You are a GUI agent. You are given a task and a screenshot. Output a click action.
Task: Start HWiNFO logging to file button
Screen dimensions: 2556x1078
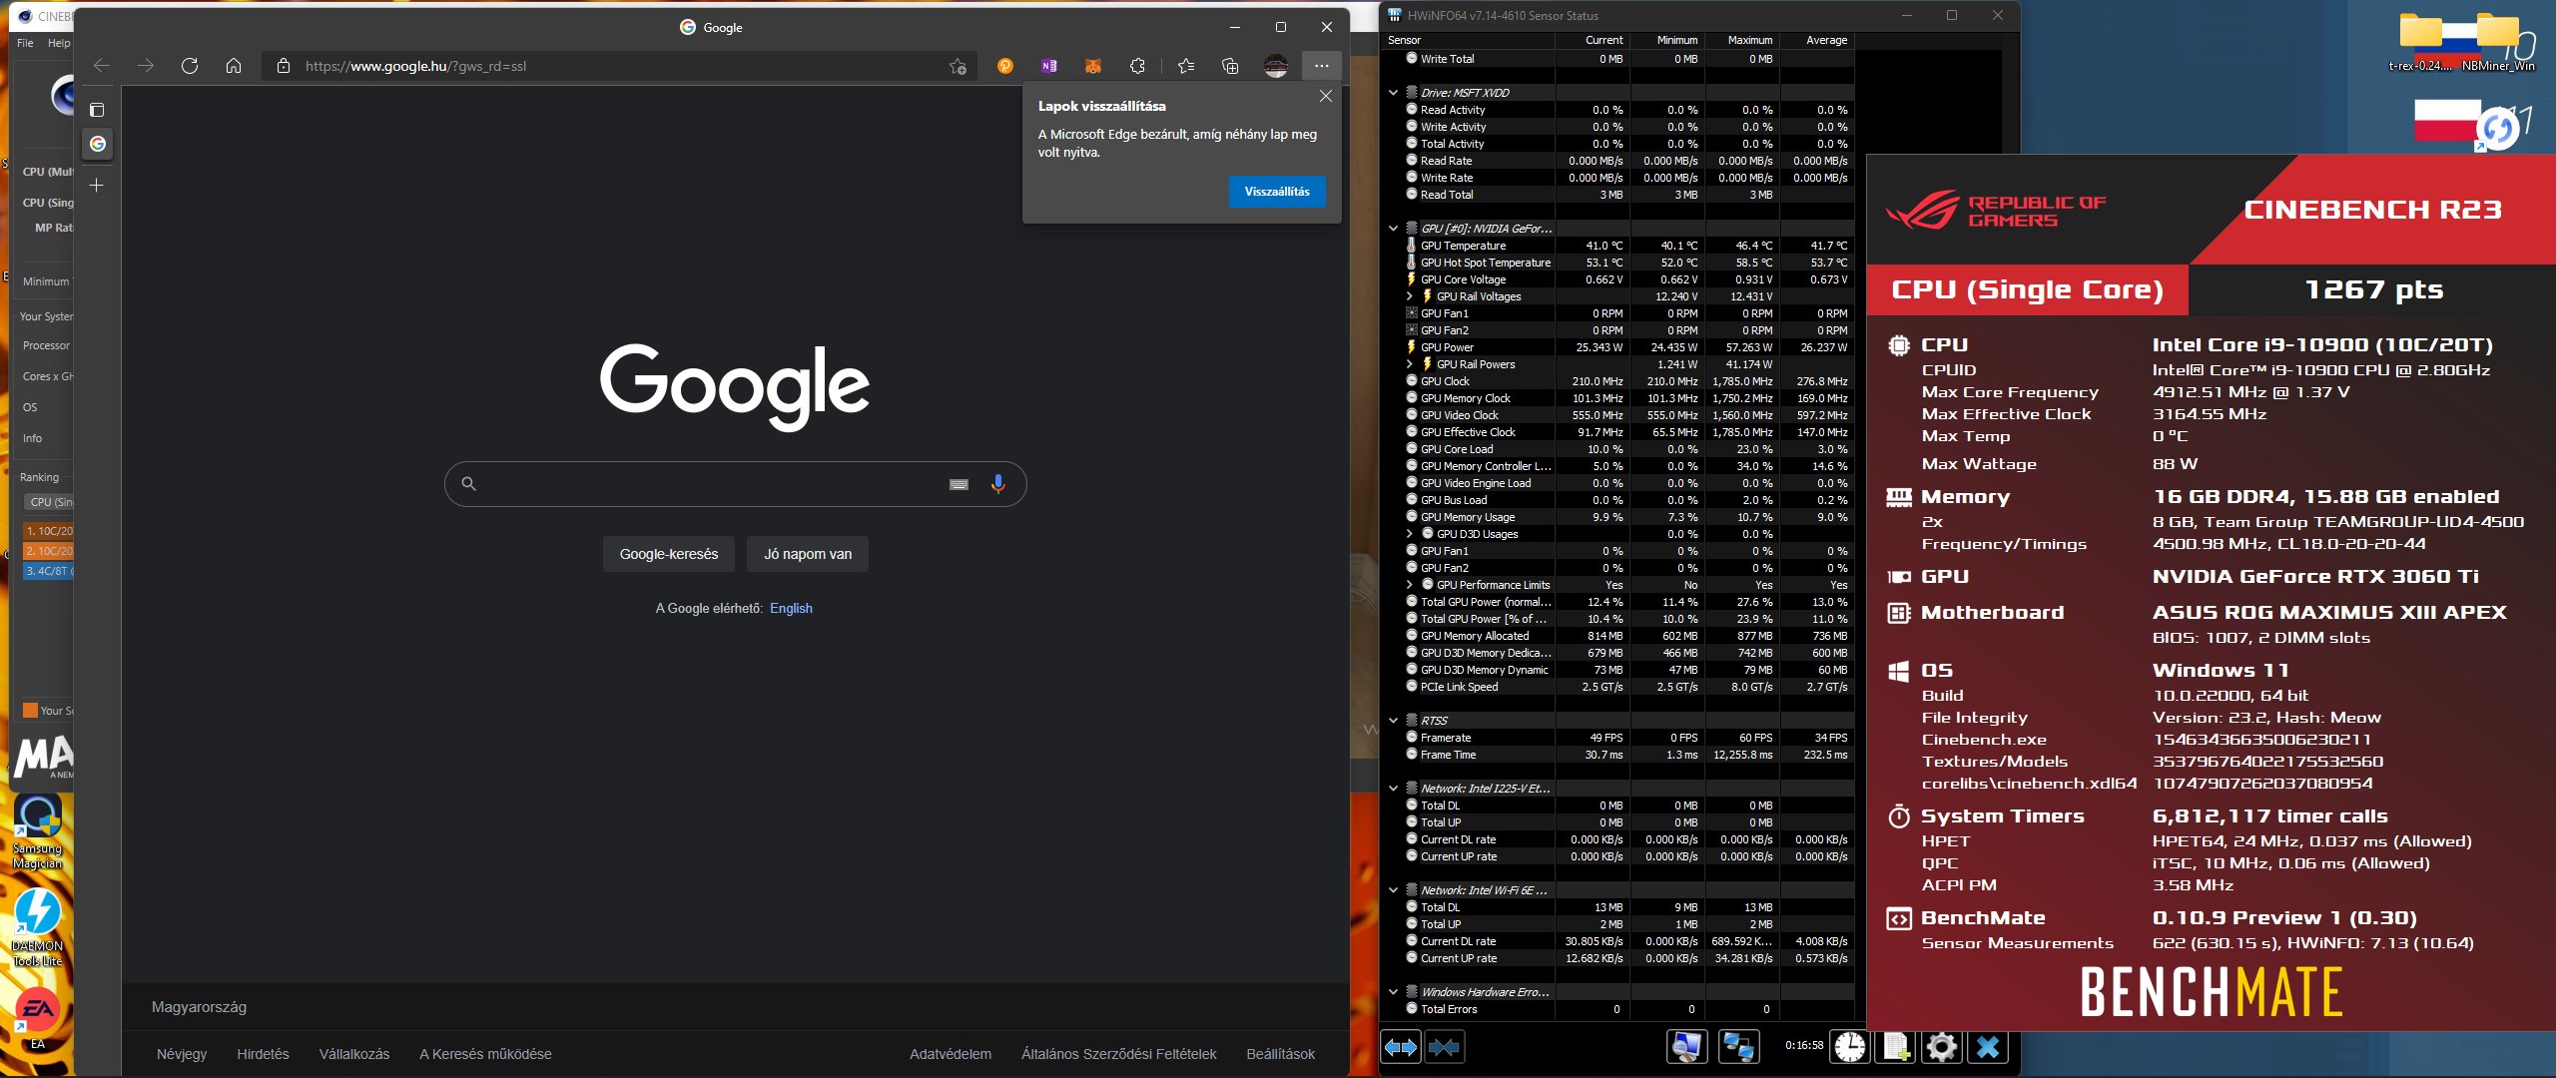coord(1896,1047)
